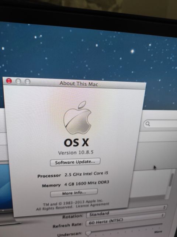This screenshot has height=237, width=177.
Task: Click the starry desktop wallpaper
Action: pos(90,53)
